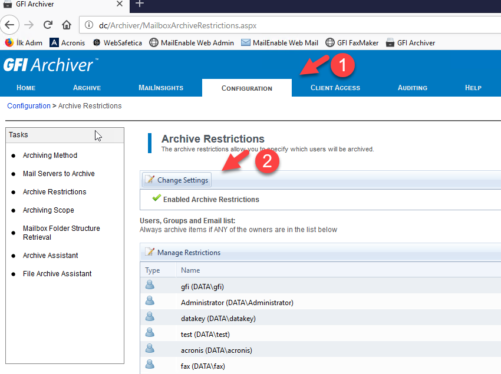
Task: Click the Manage Restrictions button
Action: [183, 252]
